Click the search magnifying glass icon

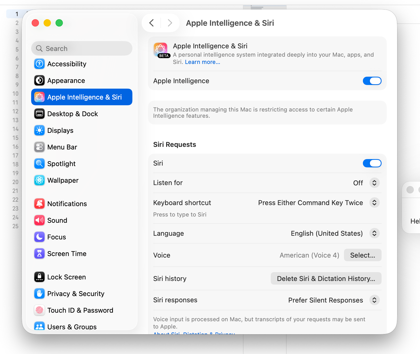point(39,49)
